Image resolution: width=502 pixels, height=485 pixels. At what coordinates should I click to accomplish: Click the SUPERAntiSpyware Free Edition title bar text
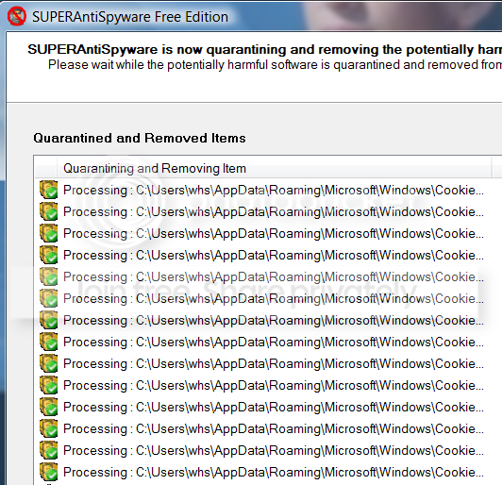tap(130, 17)
